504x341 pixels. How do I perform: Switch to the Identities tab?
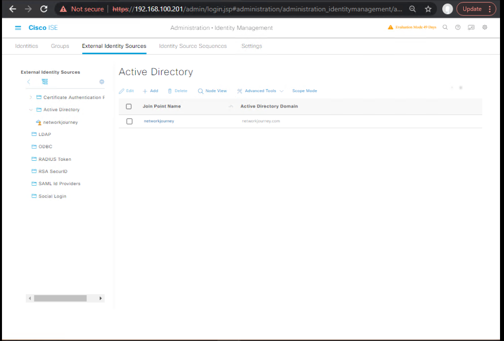[x=27, y=46]
